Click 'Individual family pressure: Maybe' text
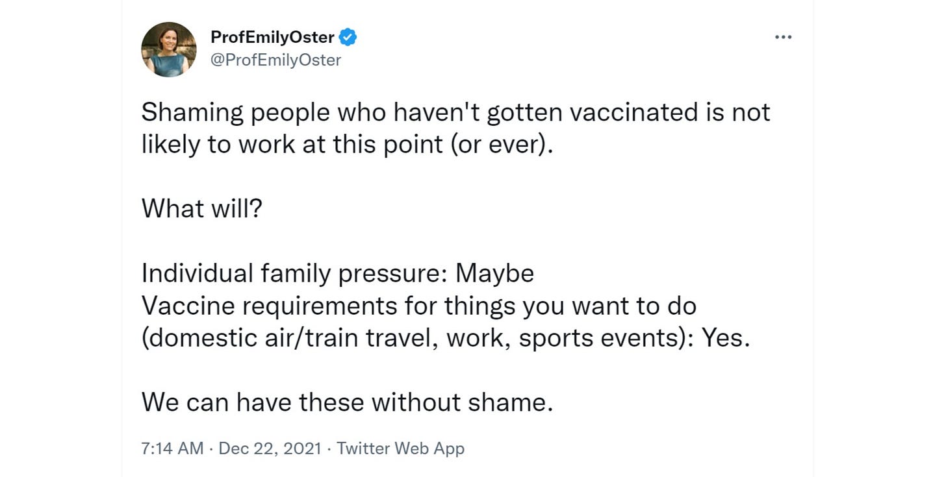This screenshot has height=477, width=946. (337, 273)
